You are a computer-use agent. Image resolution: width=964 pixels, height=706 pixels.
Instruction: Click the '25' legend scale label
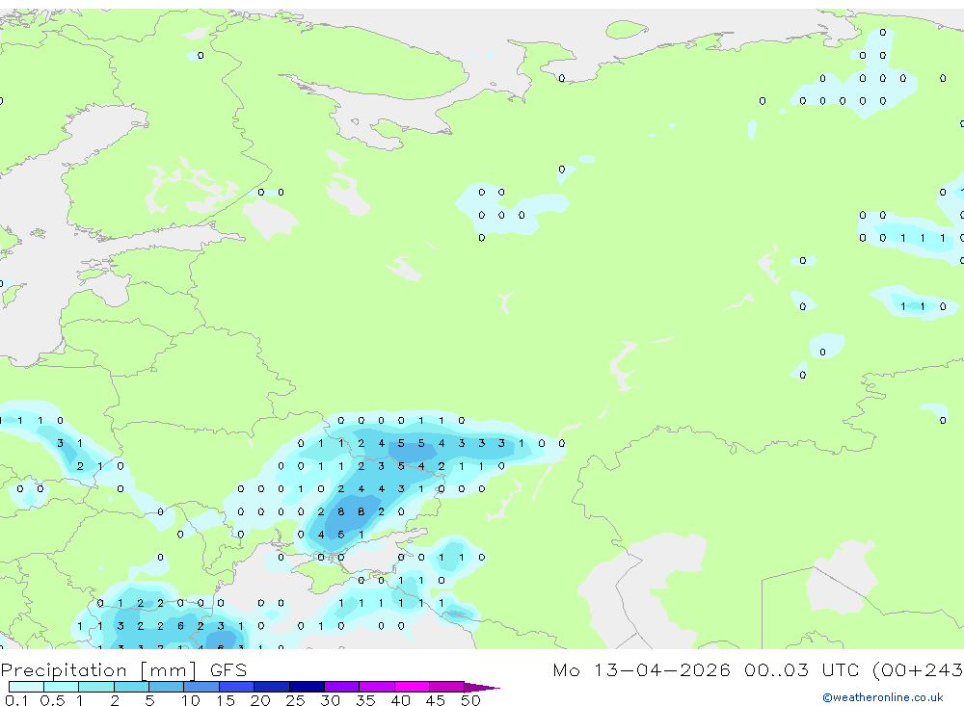(x=295, y=700)
